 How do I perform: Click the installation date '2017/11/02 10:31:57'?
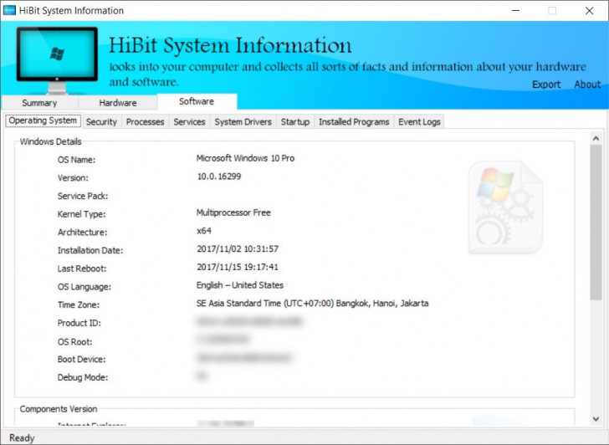(x=238, y=249)
